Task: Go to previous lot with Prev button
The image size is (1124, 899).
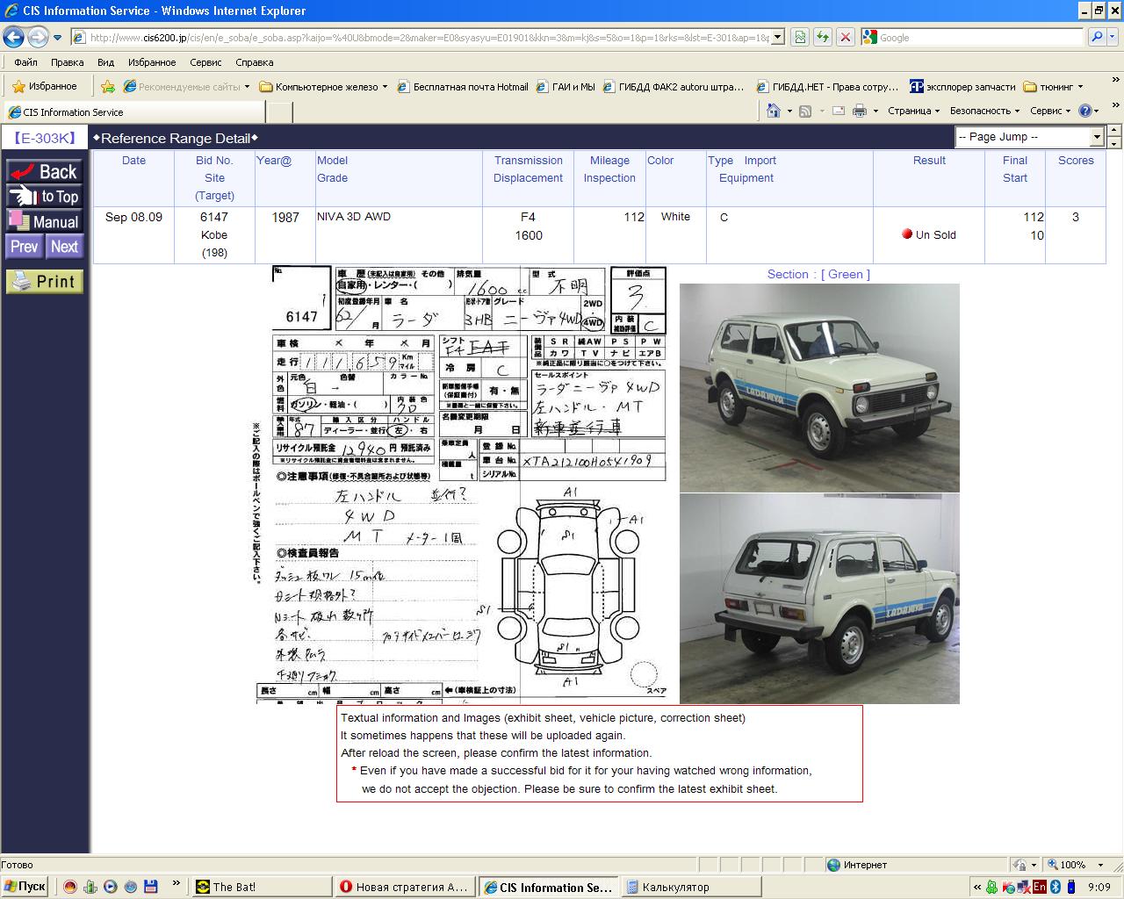Action: (x=24, y=247)
